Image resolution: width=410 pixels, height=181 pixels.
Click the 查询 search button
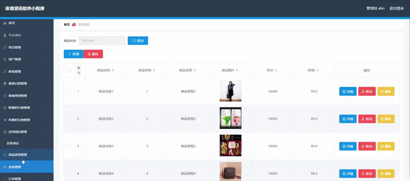pos(138,41)
